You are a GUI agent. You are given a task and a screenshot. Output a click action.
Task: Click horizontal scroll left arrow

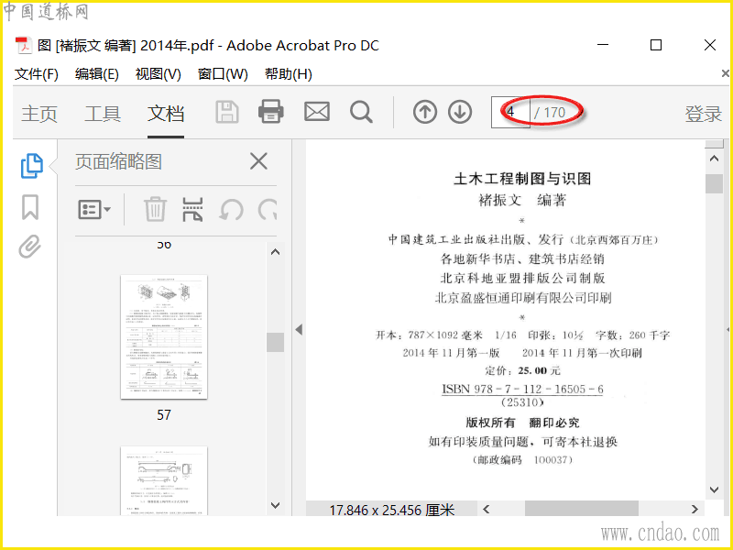click(x=487, y=509)
